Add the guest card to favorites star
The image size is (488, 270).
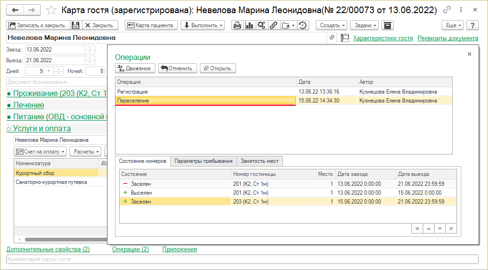[x=52, y=10]
